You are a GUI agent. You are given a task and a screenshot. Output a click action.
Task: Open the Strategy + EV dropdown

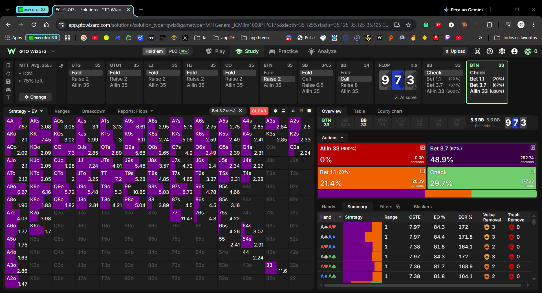tap(26, 111)
